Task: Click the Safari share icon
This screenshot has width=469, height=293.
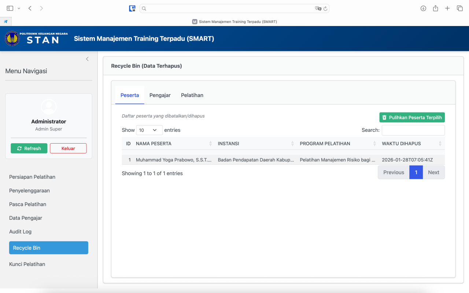Action: 435,8
